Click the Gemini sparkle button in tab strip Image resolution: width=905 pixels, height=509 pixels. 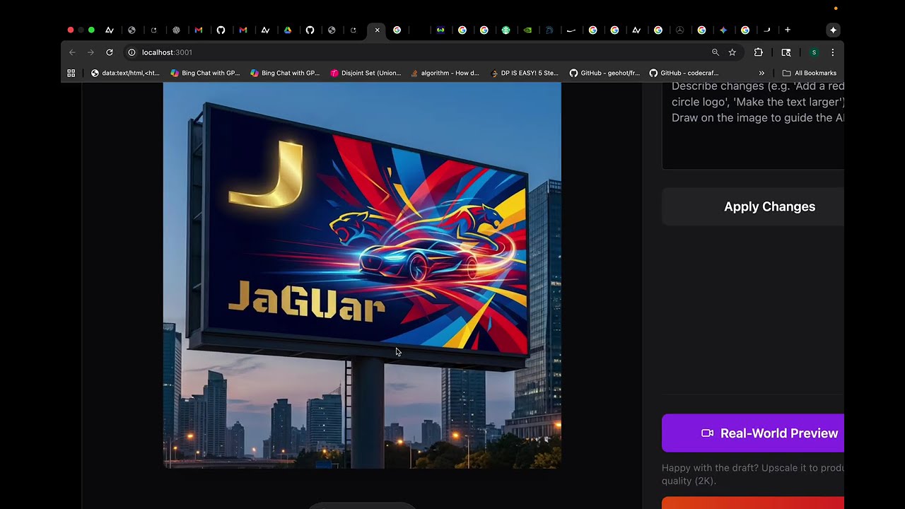pyautogui.click(x=833, y=30)
